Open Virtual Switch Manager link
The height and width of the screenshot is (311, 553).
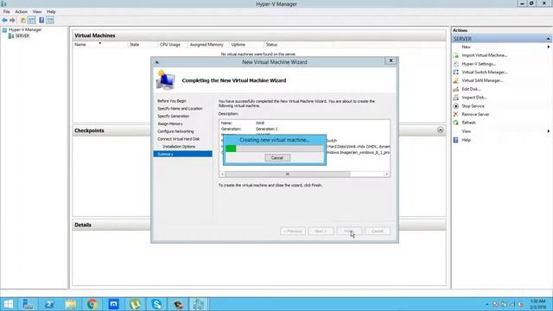pos(485,73)
